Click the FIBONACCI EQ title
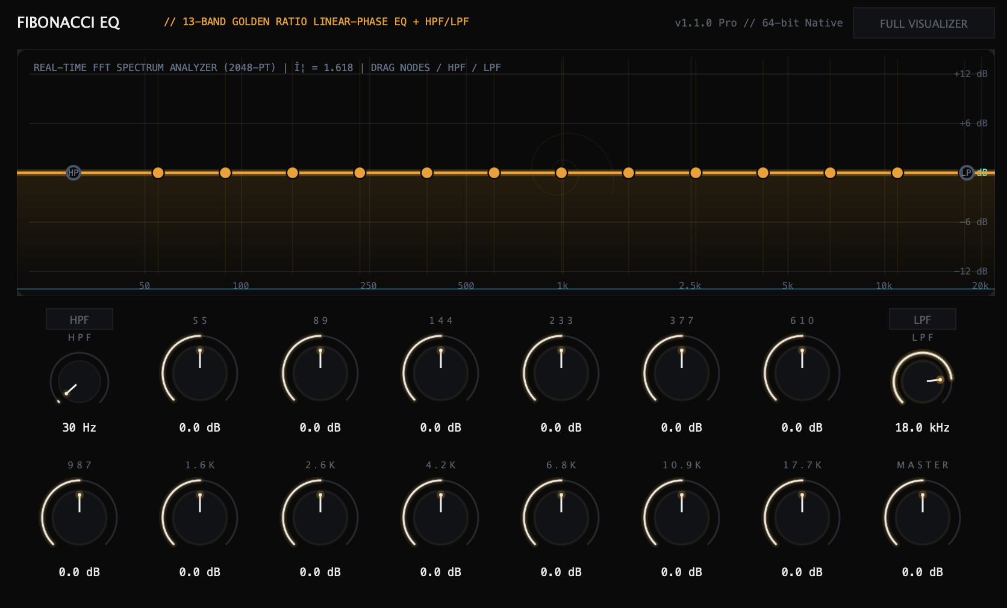The height and width of the screenshot is (608, 1007). [69, 22]
